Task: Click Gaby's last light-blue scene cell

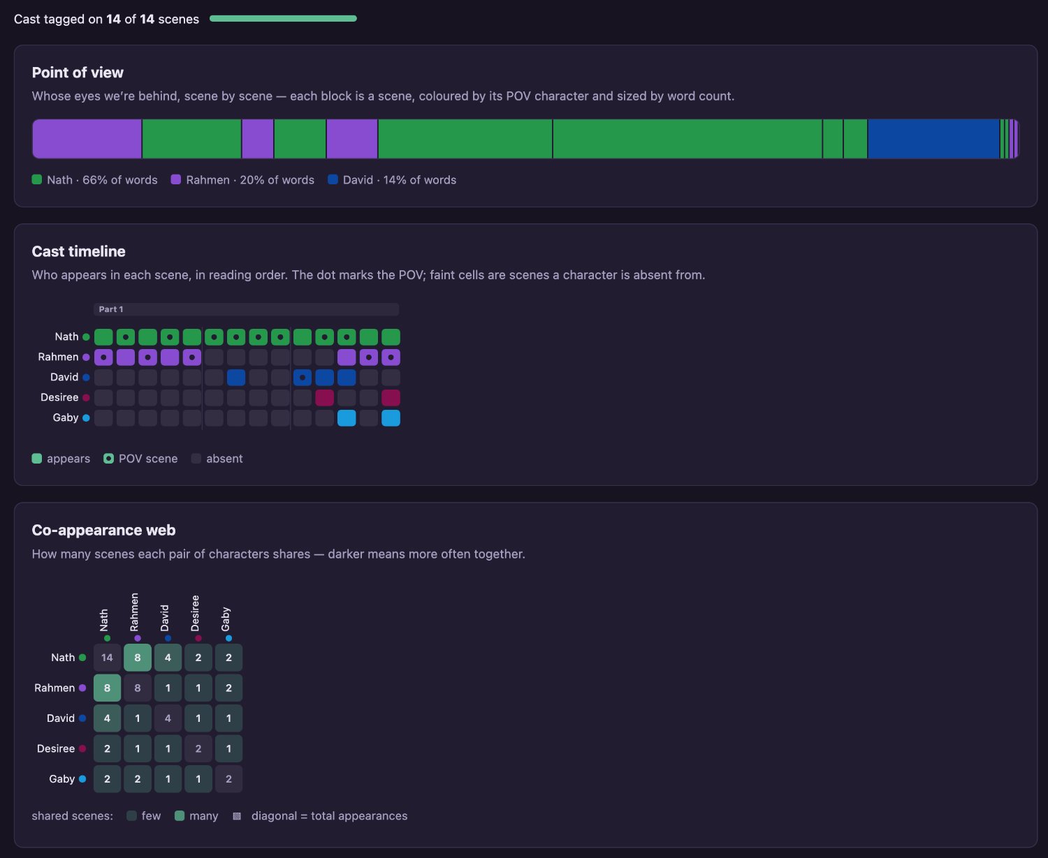Action: pos(391,418)
